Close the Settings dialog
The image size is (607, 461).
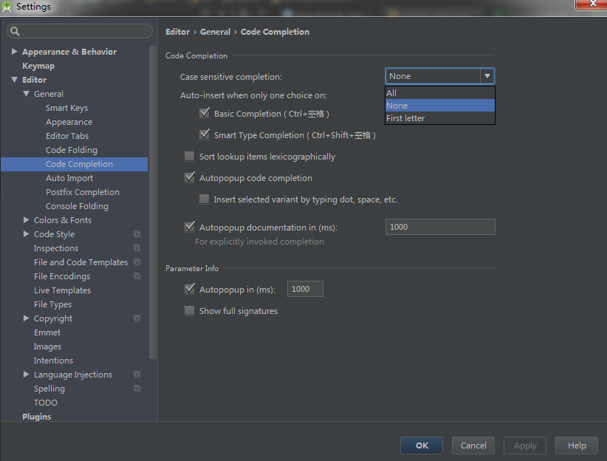(x=592, y=4)
